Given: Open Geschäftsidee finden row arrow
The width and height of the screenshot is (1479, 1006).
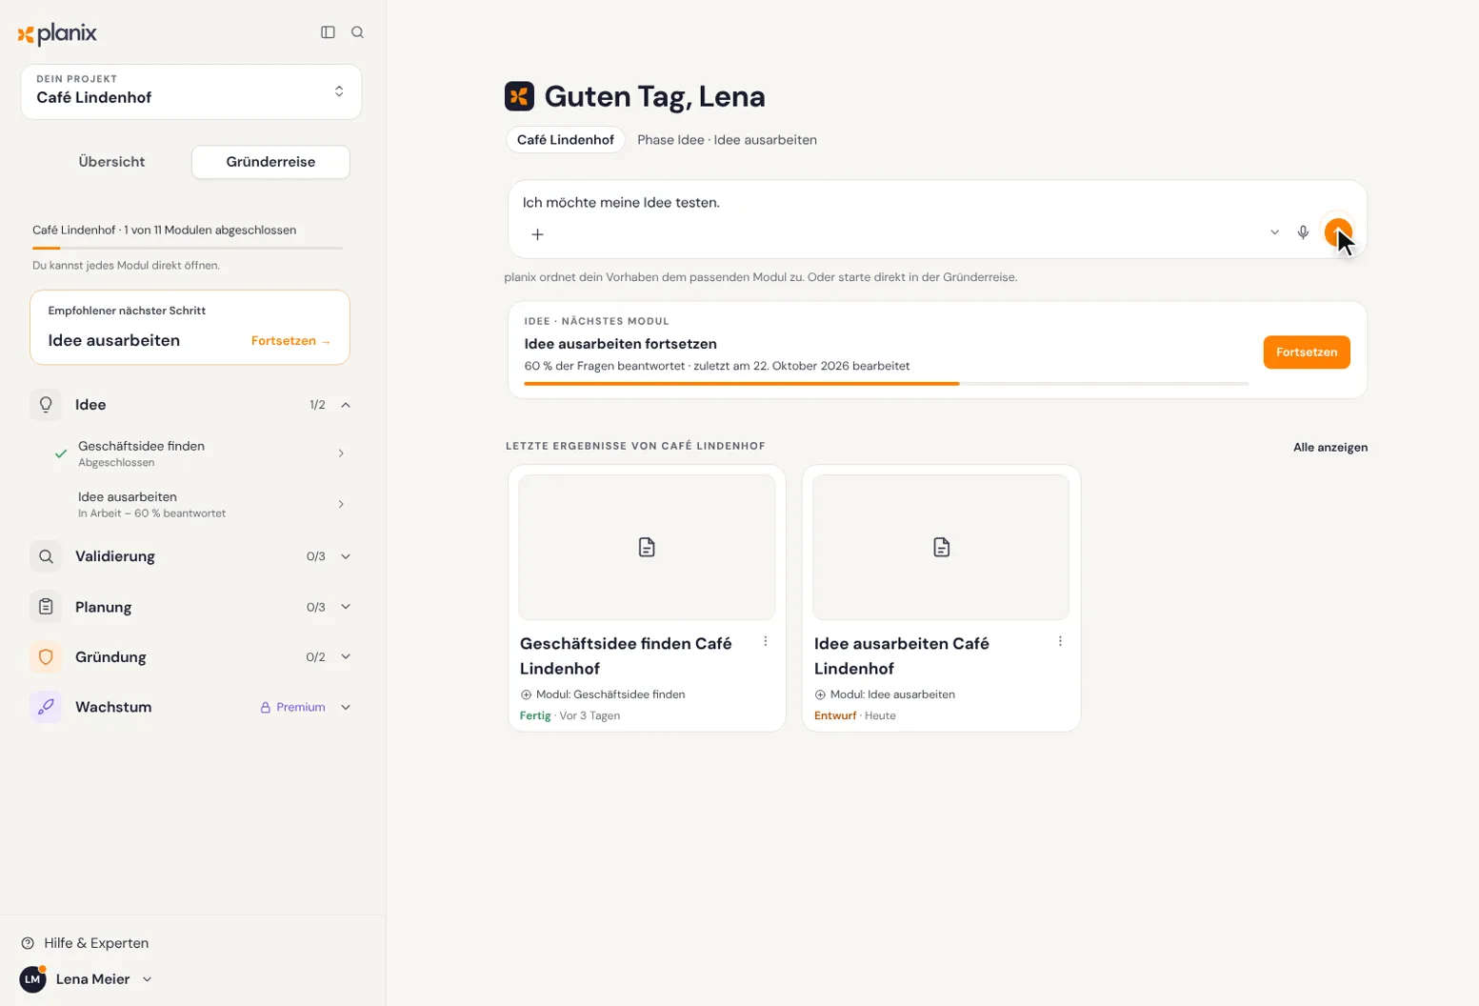Looking at the screenshot, I should click(341, 453).
